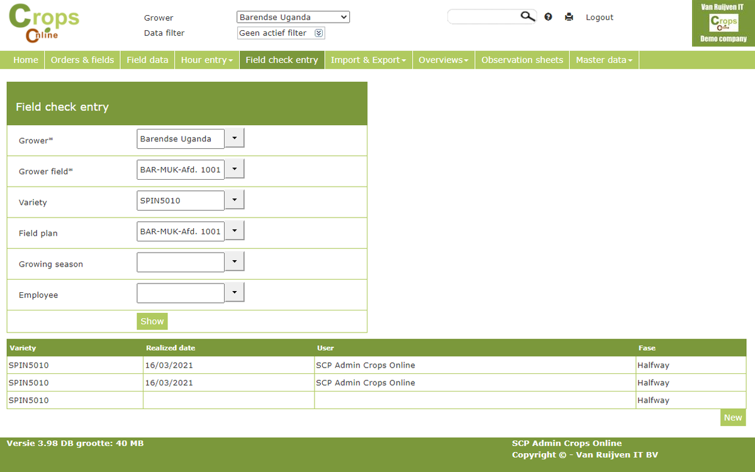The height and width of the screenshot is (472, 755).
Task: Open the Import & Export menu
Action: [x=368, y=60]
